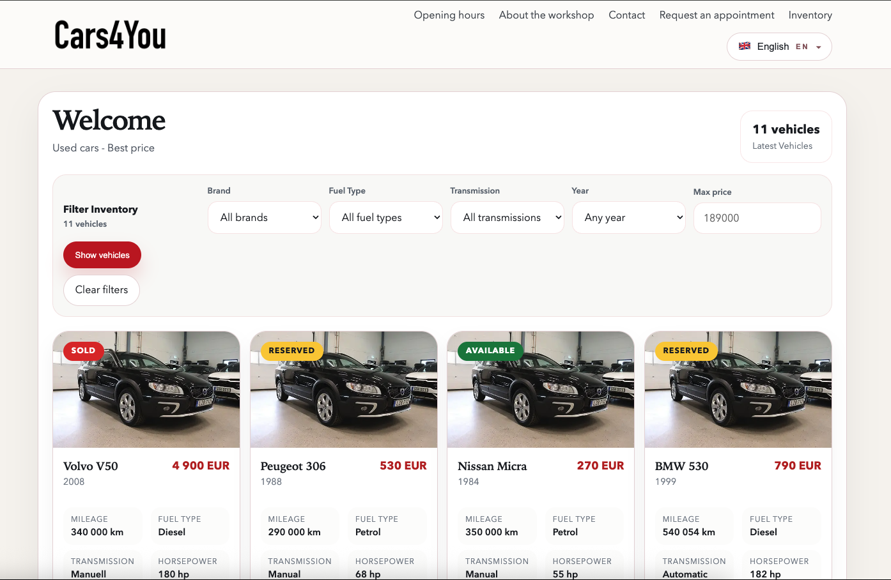Click the Filter Inventory heading

pyautogui.click(x=100, y=210)
